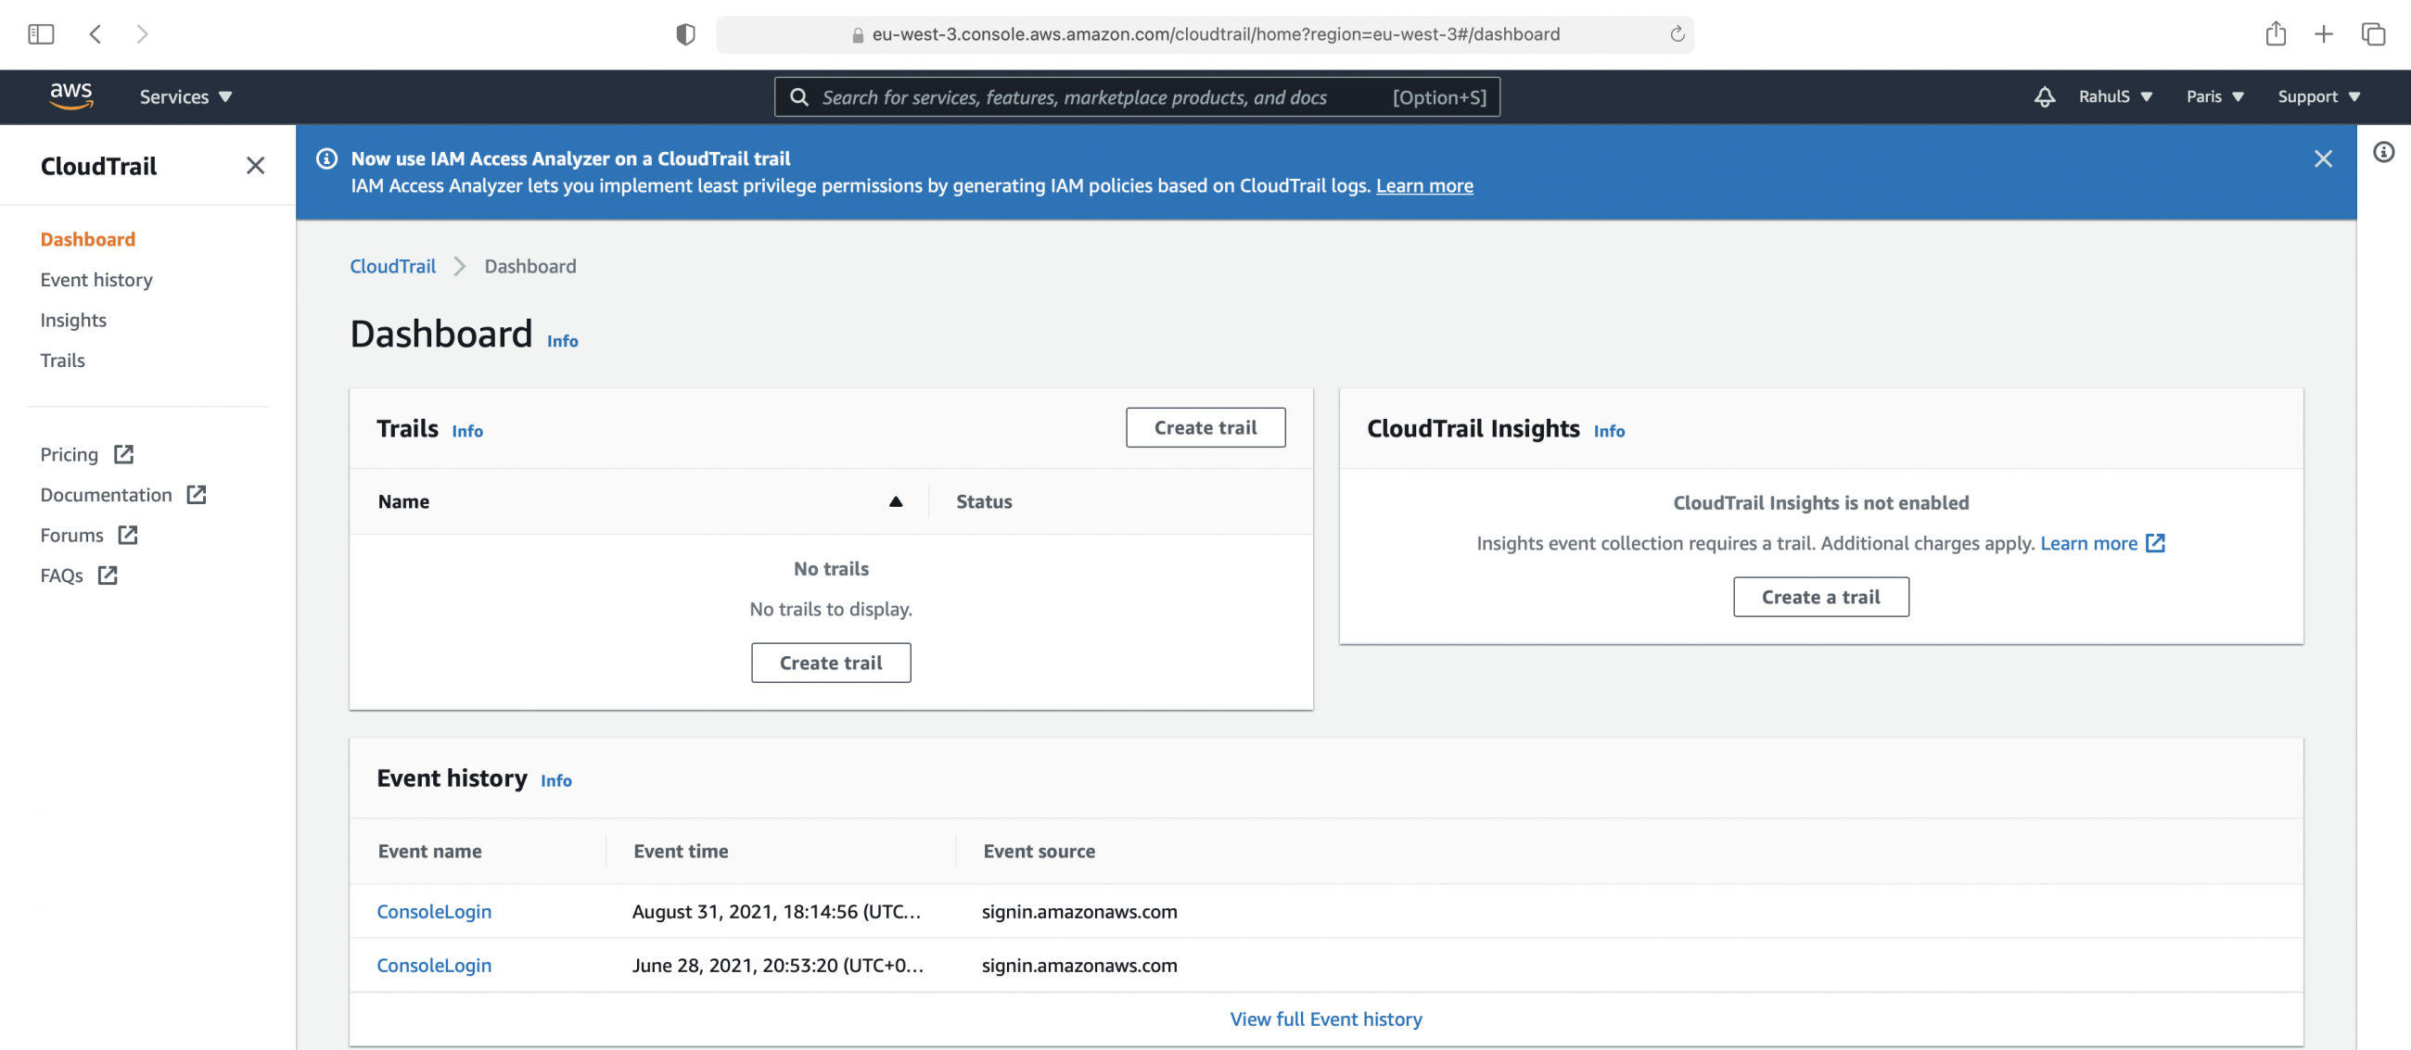Reload the page using the refresh icon
The width and height of the screenshot is (2411, 1050).
pos(1675,34)
